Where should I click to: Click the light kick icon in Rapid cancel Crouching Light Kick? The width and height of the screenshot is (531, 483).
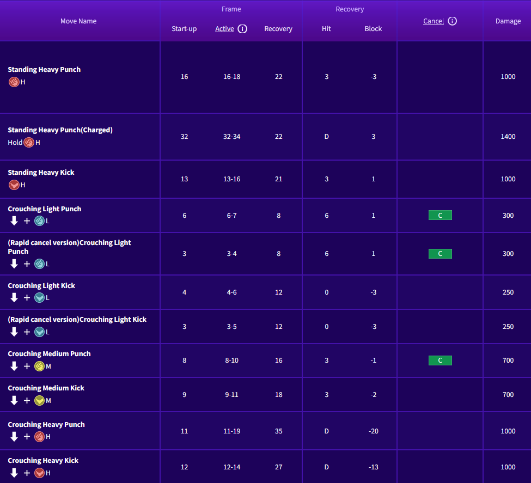[40, 332]
